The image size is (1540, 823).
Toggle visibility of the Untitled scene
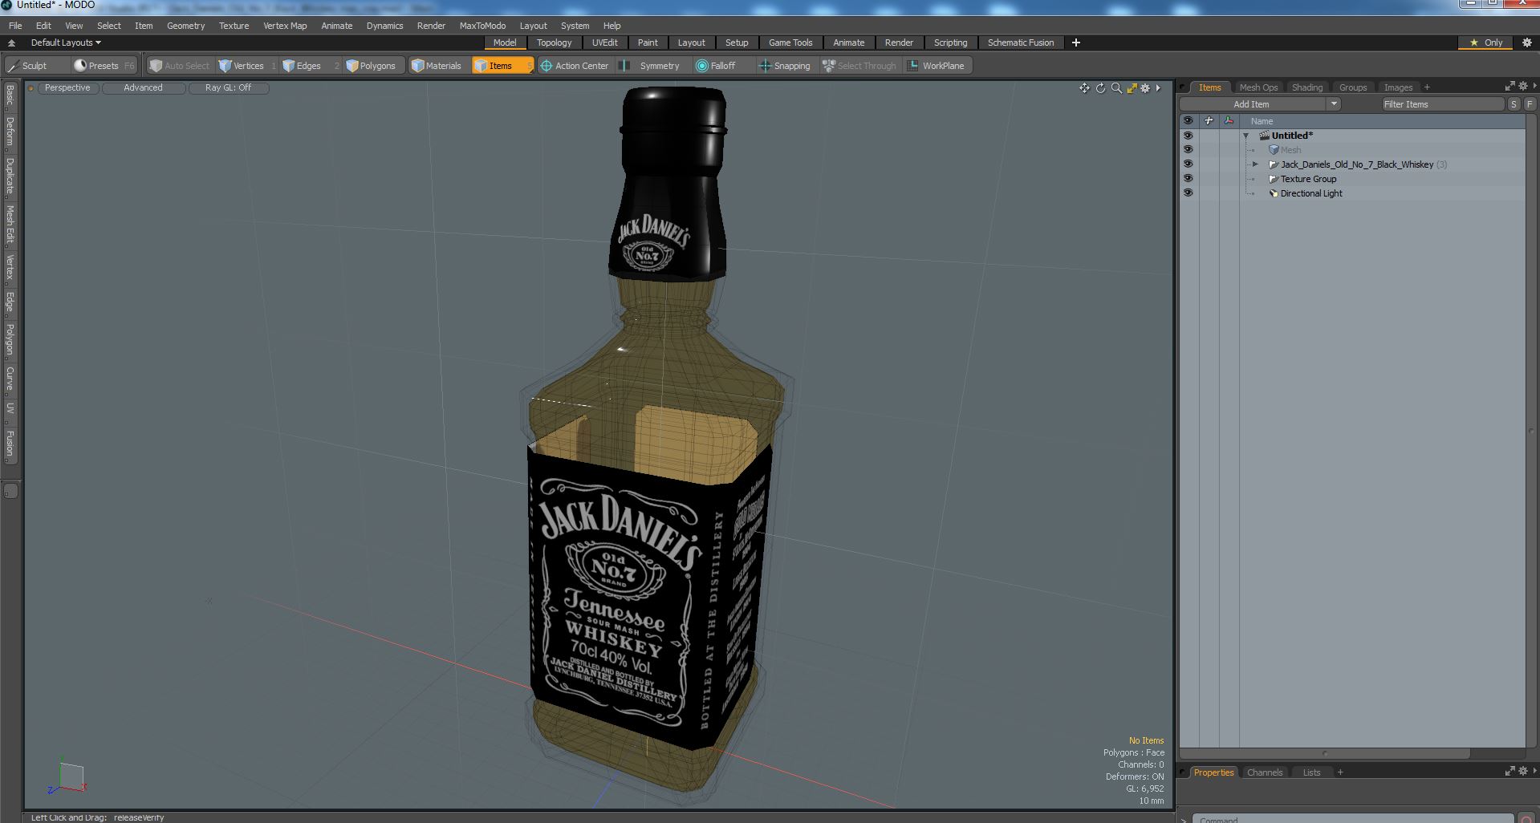1188,136
